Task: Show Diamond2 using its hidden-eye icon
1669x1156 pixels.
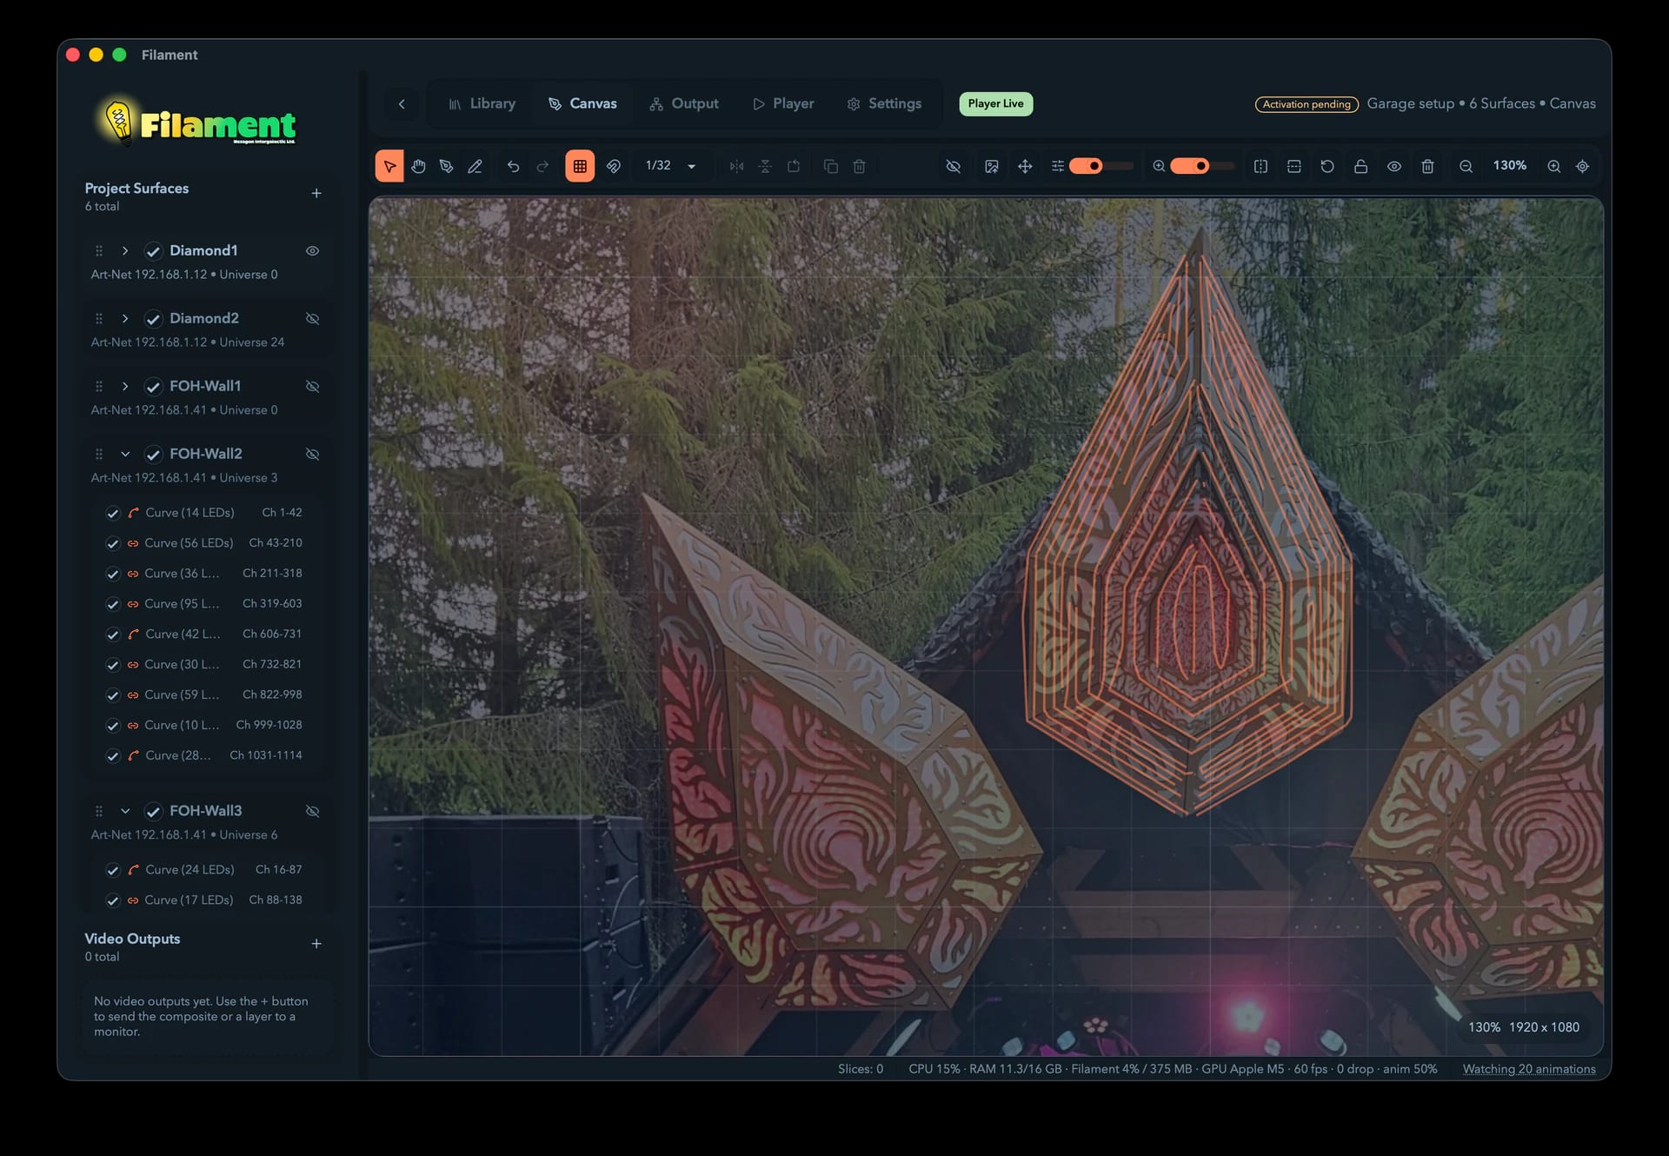Action: pyautogui.click(x=313, y=318)
